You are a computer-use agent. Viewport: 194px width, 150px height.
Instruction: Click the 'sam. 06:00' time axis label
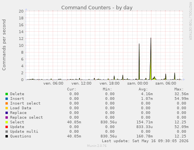166,83
